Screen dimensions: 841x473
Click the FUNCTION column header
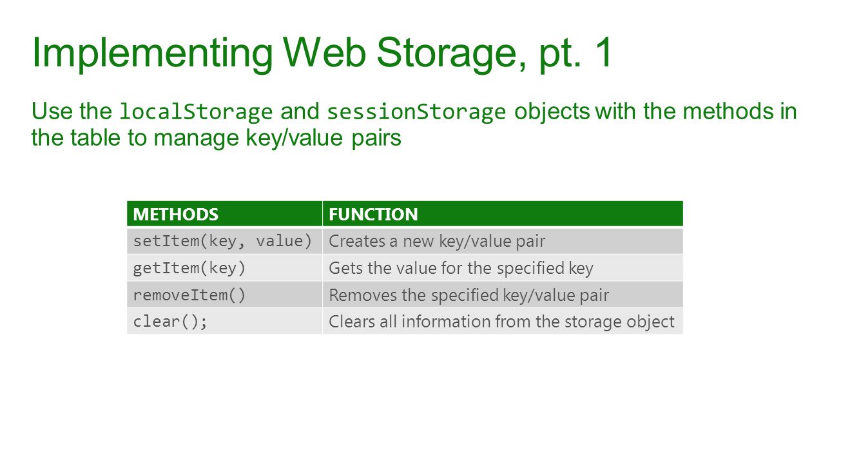pos(503,214)
